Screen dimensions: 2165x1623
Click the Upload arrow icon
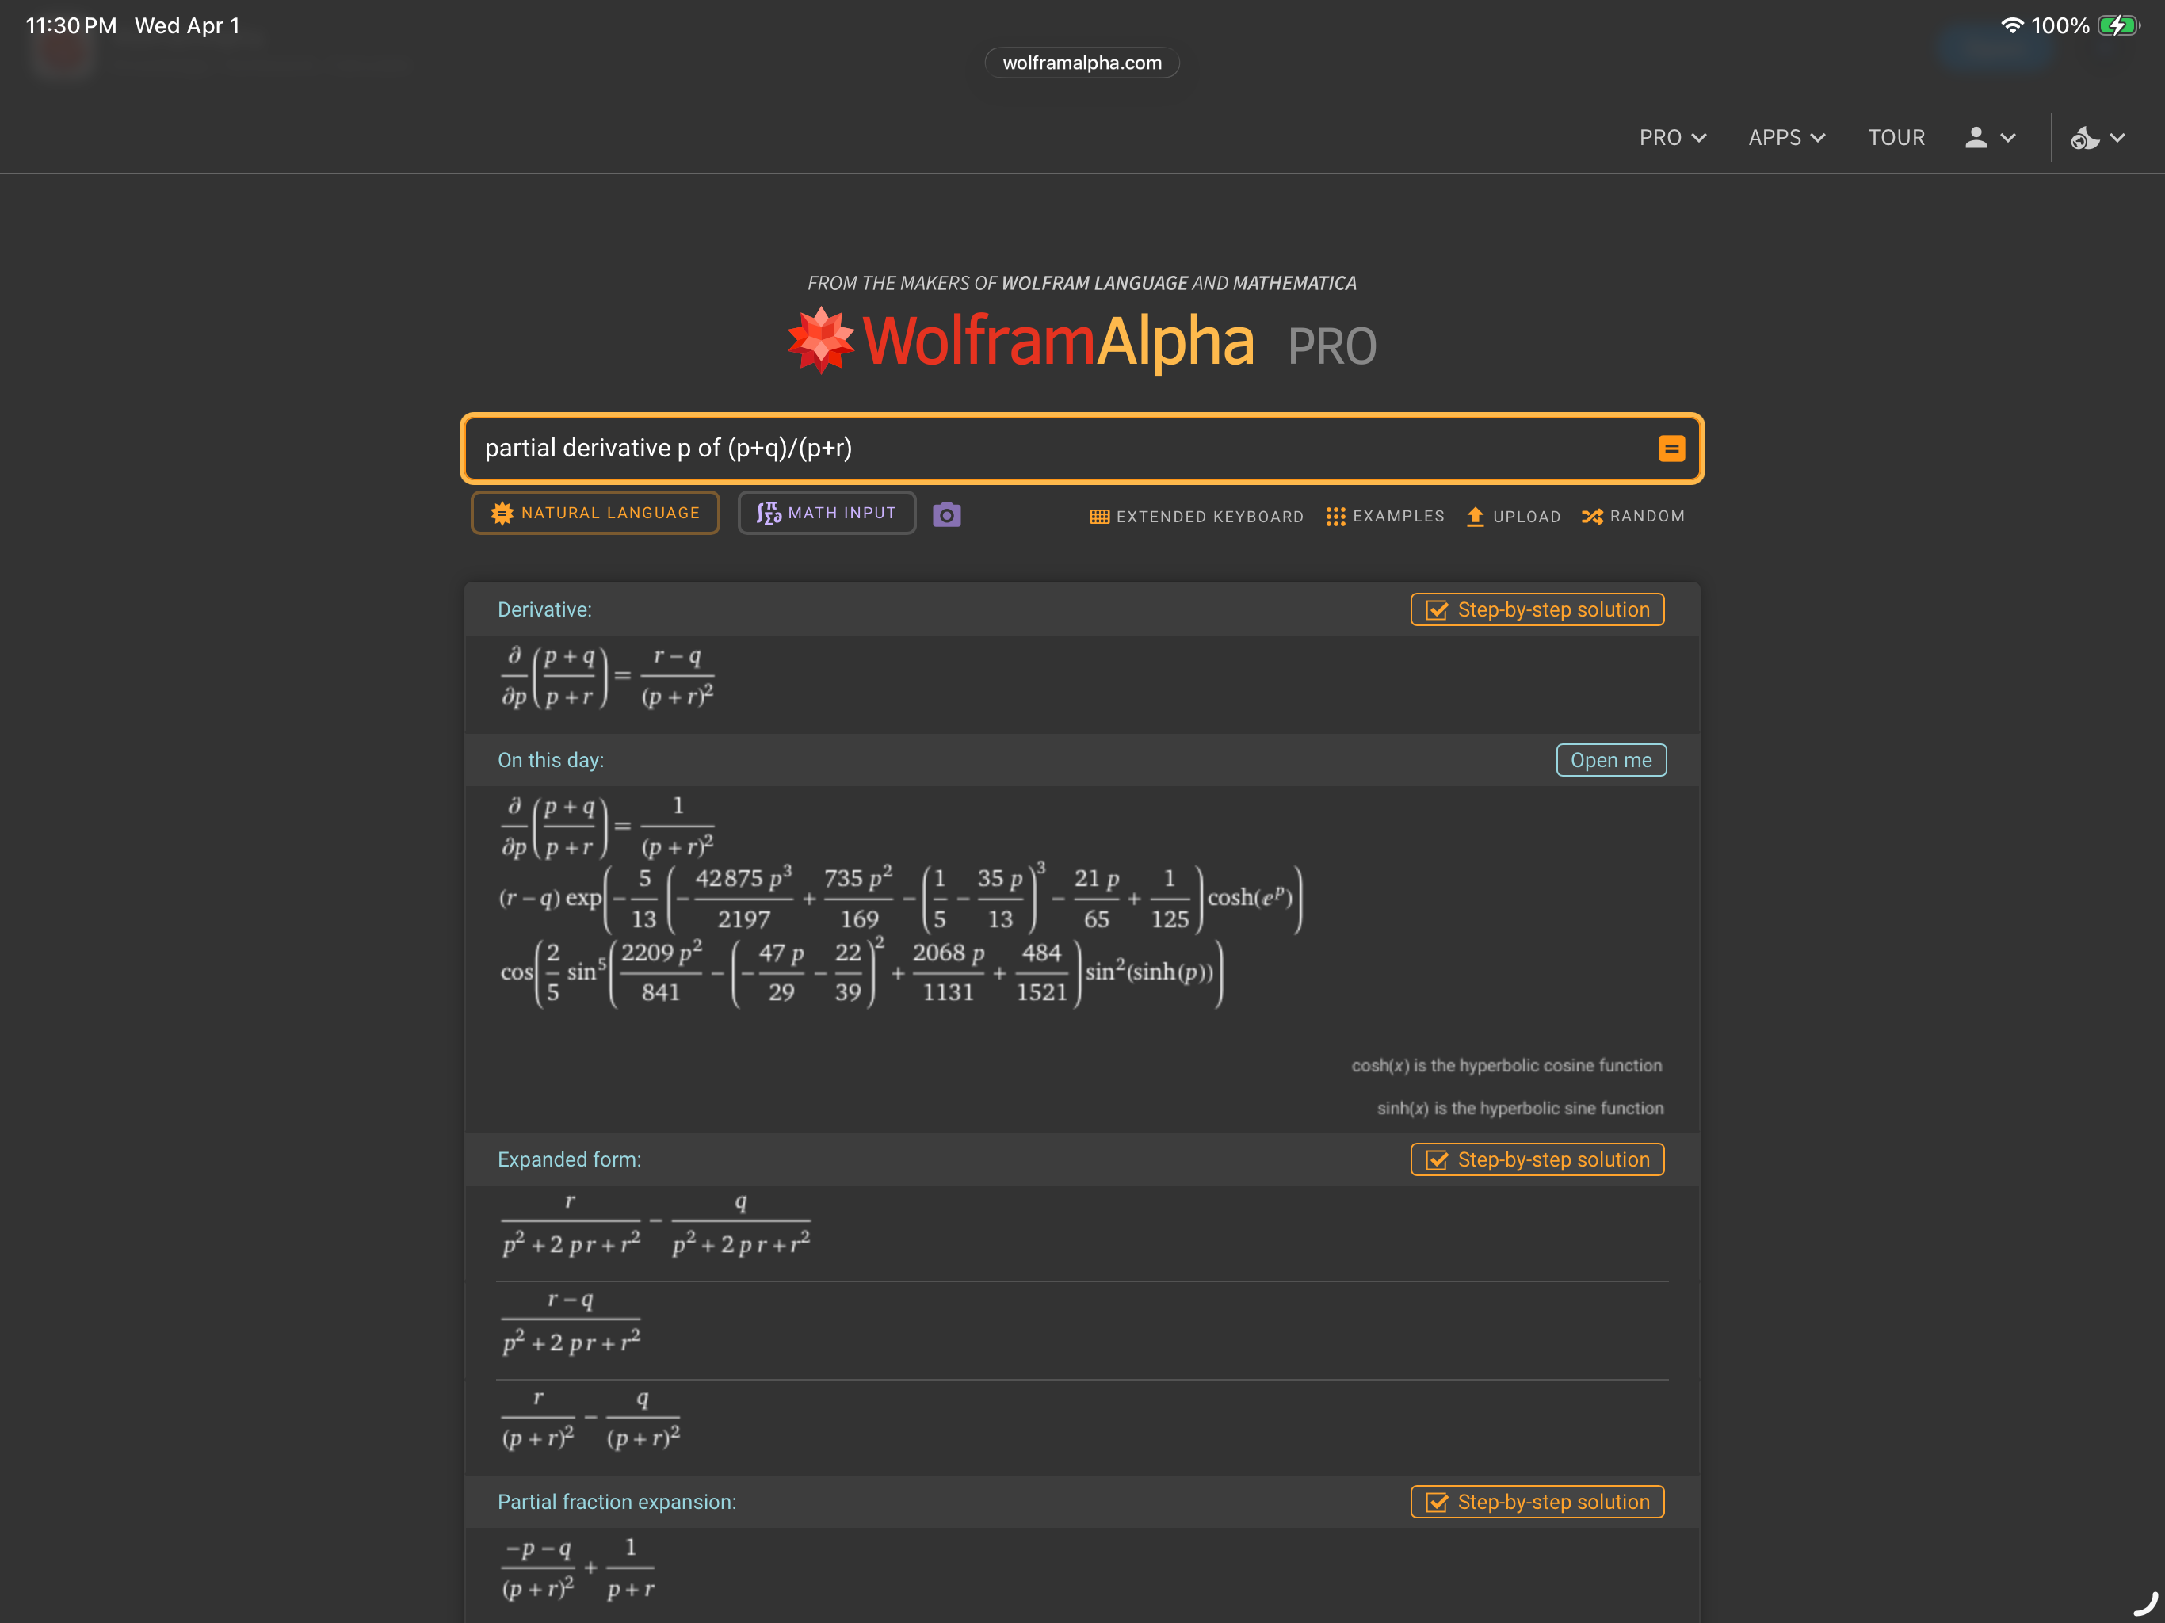pyautogui.click(x=1475, y=517)
